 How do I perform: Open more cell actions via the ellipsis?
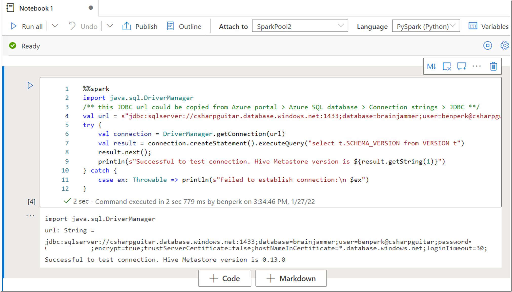click(x=476, y=66)
